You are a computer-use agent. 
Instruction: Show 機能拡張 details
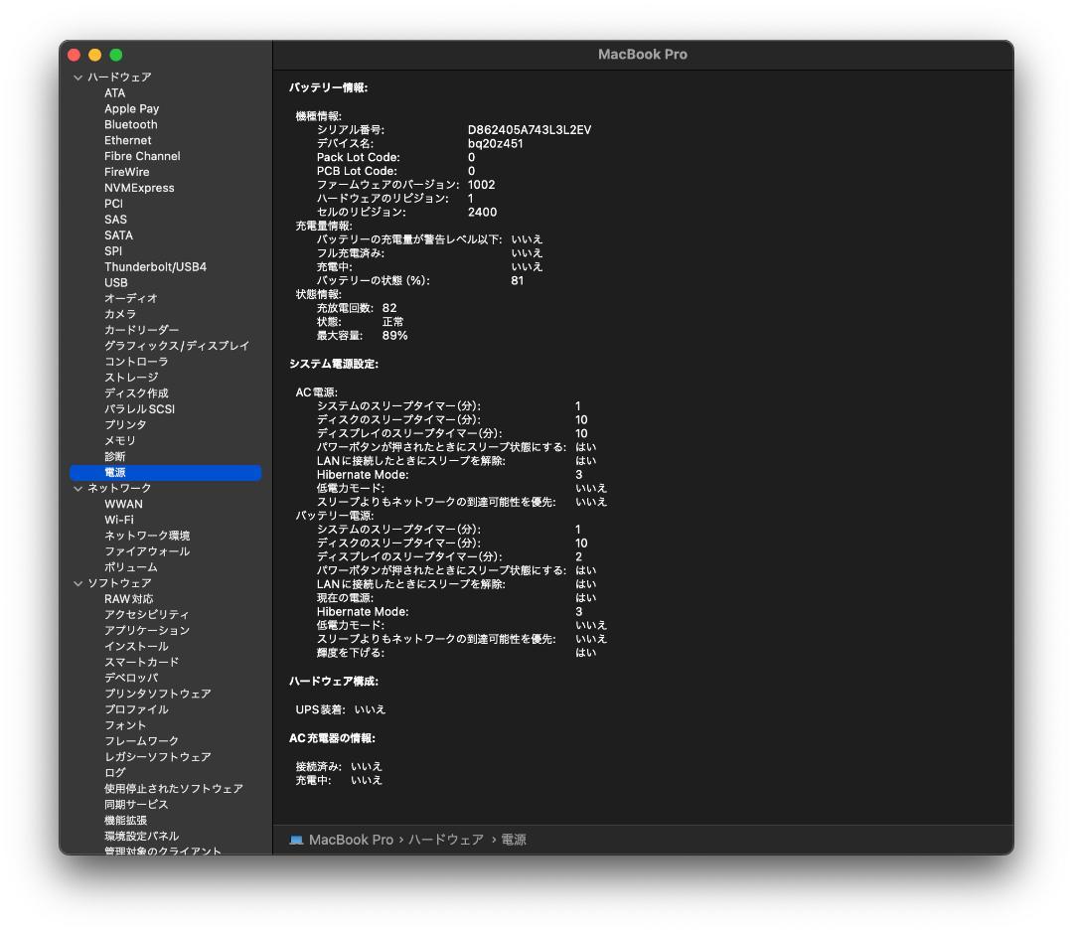126,820
